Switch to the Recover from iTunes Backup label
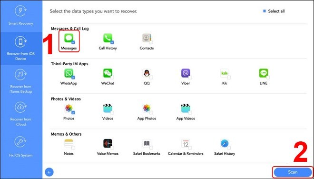 pyautogui.click(x=20, y=89)
